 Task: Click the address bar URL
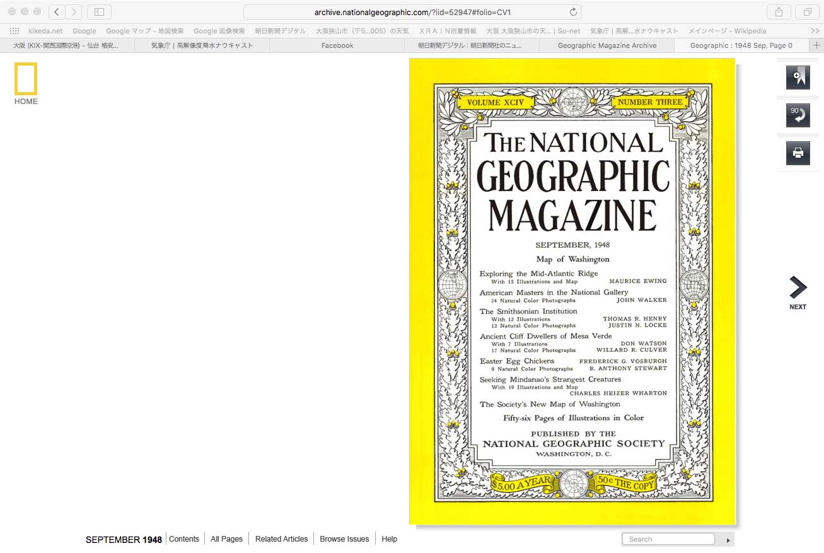click(x=412, y=12)
